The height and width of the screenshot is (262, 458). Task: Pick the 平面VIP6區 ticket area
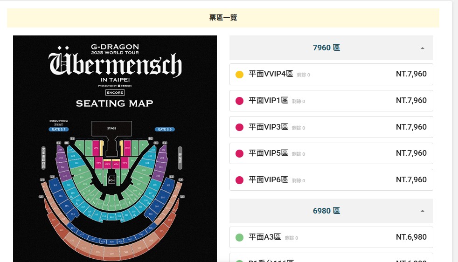[x=331, y=180]
